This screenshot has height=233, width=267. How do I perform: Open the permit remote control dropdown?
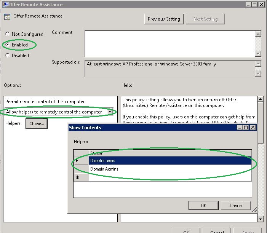[110, 112]
